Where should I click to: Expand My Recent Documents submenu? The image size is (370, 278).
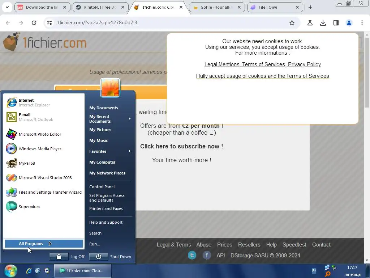110,119
